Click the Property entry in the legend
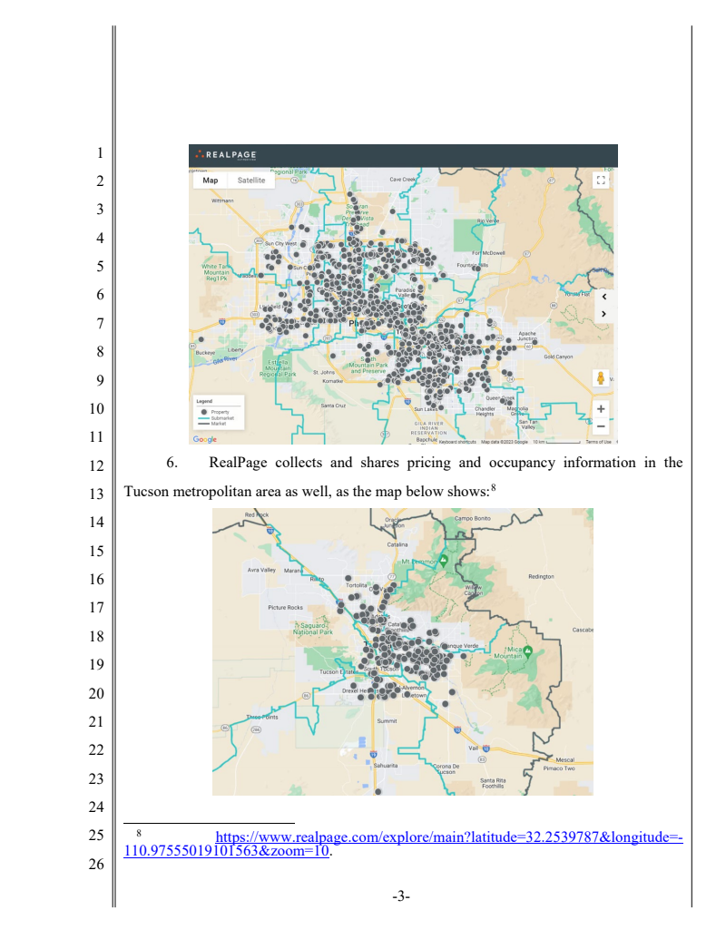Viewport: 726px width, 939px height. coord(218,412)
